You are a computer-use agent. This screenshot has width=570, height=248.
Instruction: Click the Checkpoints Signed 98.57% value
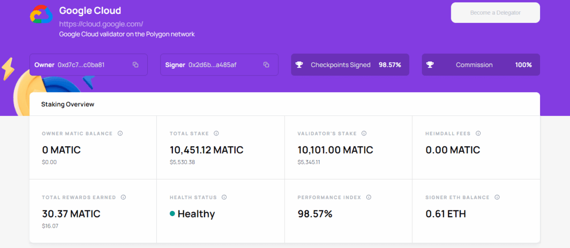[390, 65]
